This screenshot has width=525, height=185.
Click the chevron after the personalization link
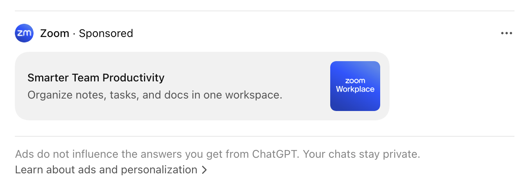pyautogui.click(x=204, y=170)
